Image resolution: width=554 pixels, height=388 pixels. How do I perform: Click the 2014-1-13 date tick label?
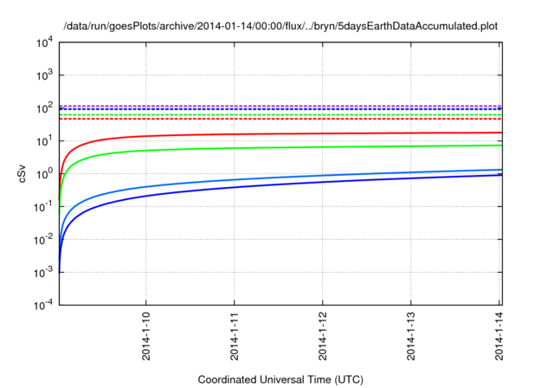[x=410, y=336]
